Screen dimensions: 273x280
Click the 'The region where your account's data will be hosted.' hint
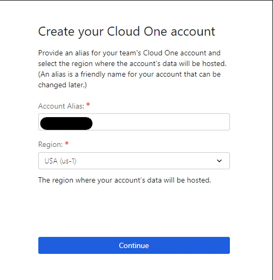pyautogui.click(x=125, y=180)
